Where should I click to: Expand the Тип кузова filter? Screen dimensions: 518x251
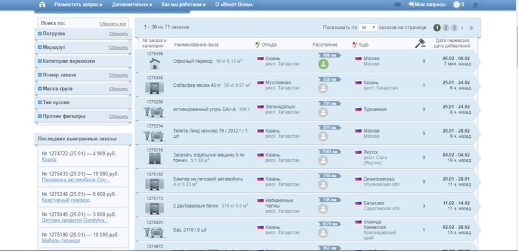(40, 102)
